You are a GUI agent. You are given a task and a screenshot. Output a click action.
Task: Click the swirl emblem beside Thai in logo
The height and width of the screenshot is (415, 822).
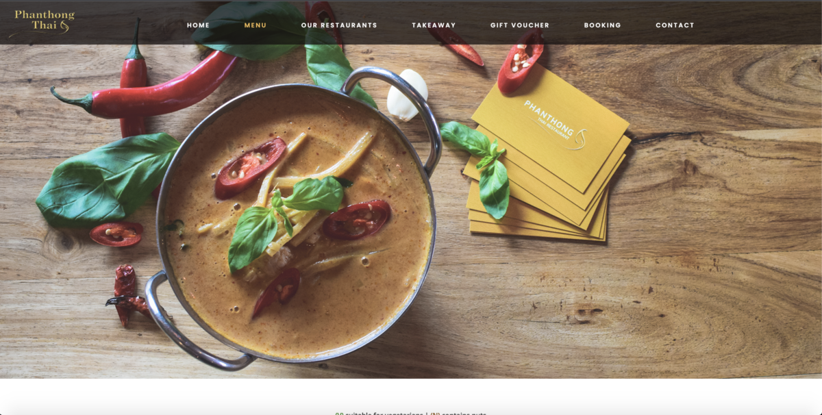tap(64, 27)
